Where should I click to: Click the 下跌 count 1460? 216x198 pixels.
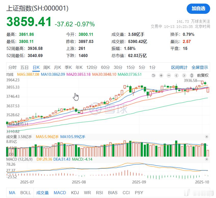coord(83,56)
